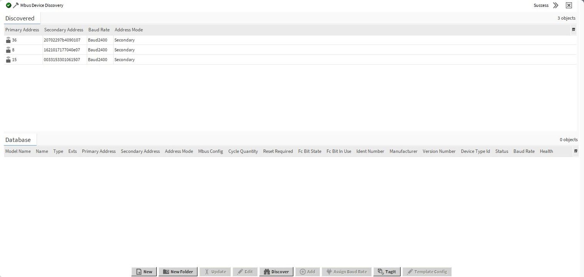Switch to the Discovered pane tab

20,18
